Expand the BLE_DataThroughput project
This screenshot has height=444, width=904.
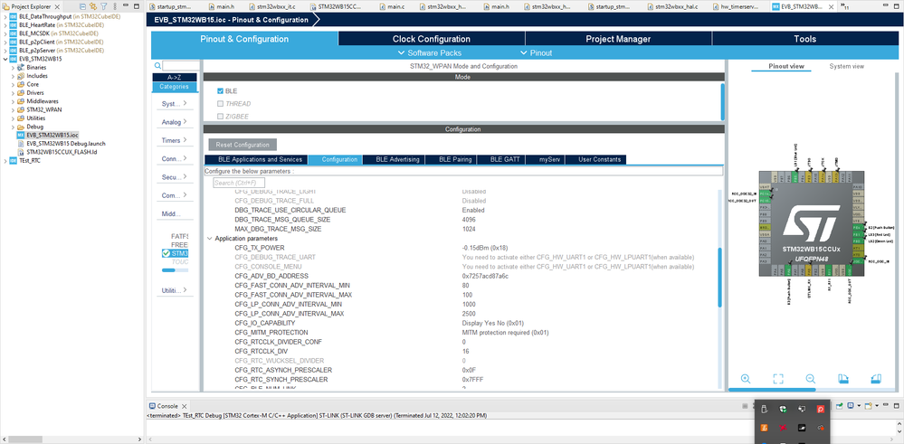[5, 16]
